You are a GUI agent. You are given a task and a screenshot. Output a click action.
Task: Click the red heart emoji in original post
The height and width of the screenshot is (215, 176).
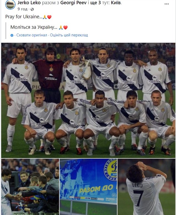coord(49,17)
